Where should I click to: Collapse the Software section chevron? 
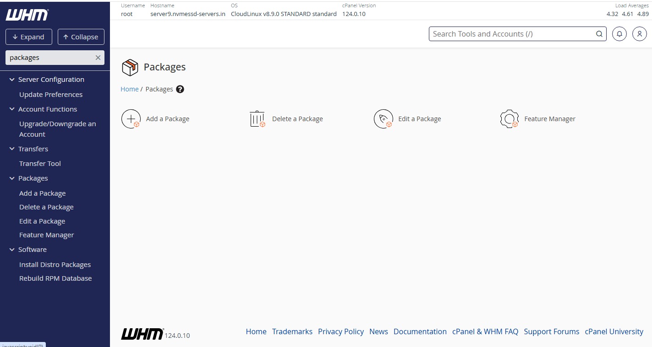click(x=12, y=250)
